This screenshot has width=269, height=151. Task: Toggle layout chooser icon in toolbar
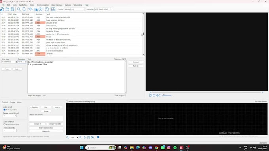tap(53, 9)
